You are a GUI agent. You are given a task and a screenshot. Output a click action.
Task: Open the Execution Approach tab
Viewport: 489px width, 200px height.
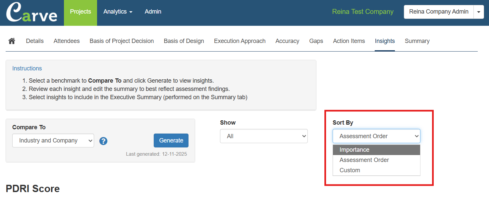(x=240, y=41)
